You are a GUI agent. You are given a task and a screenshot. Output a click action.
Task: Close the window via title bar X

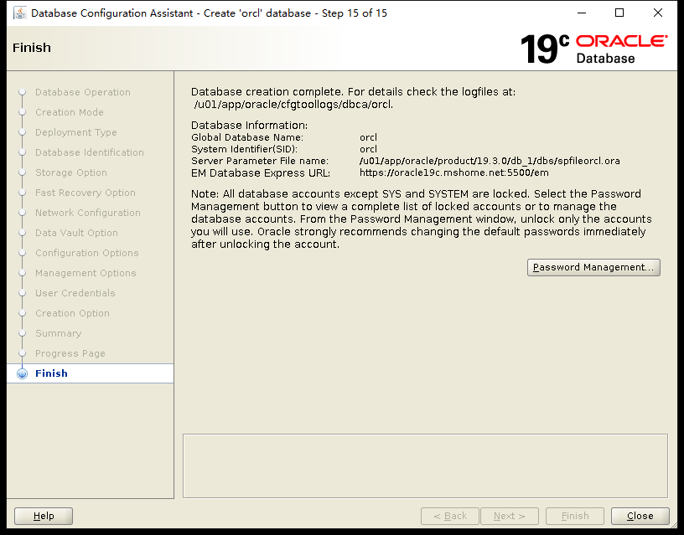pyautogui.click(x=658, y=13)
